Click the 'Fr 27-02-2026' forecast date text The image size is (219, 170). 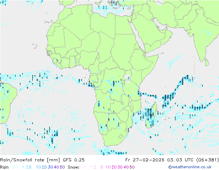[145, 160]
